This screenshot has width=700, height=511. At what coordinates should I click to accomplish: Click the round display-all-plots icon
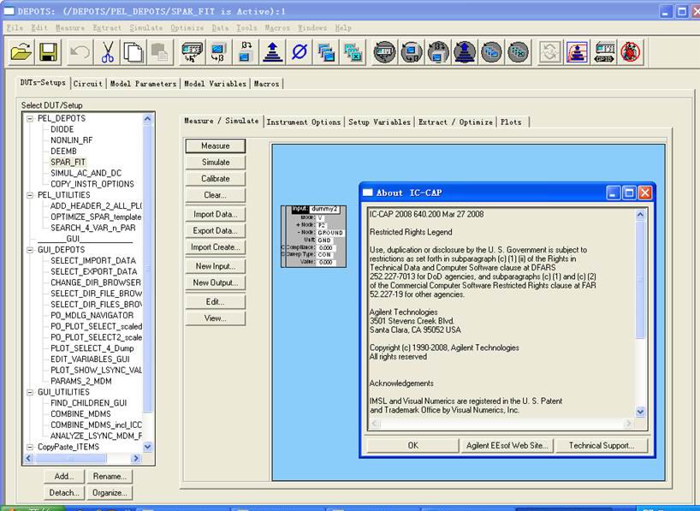tap(491, 52)
